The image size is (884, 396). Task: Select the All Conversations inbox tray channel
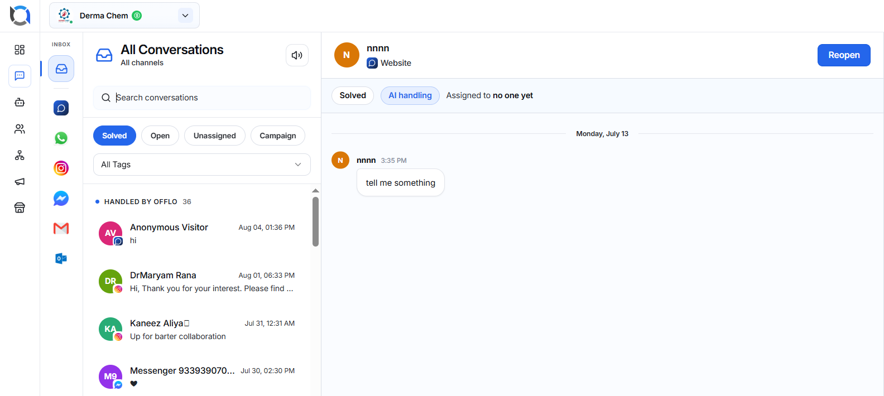[x=61, y=69]
